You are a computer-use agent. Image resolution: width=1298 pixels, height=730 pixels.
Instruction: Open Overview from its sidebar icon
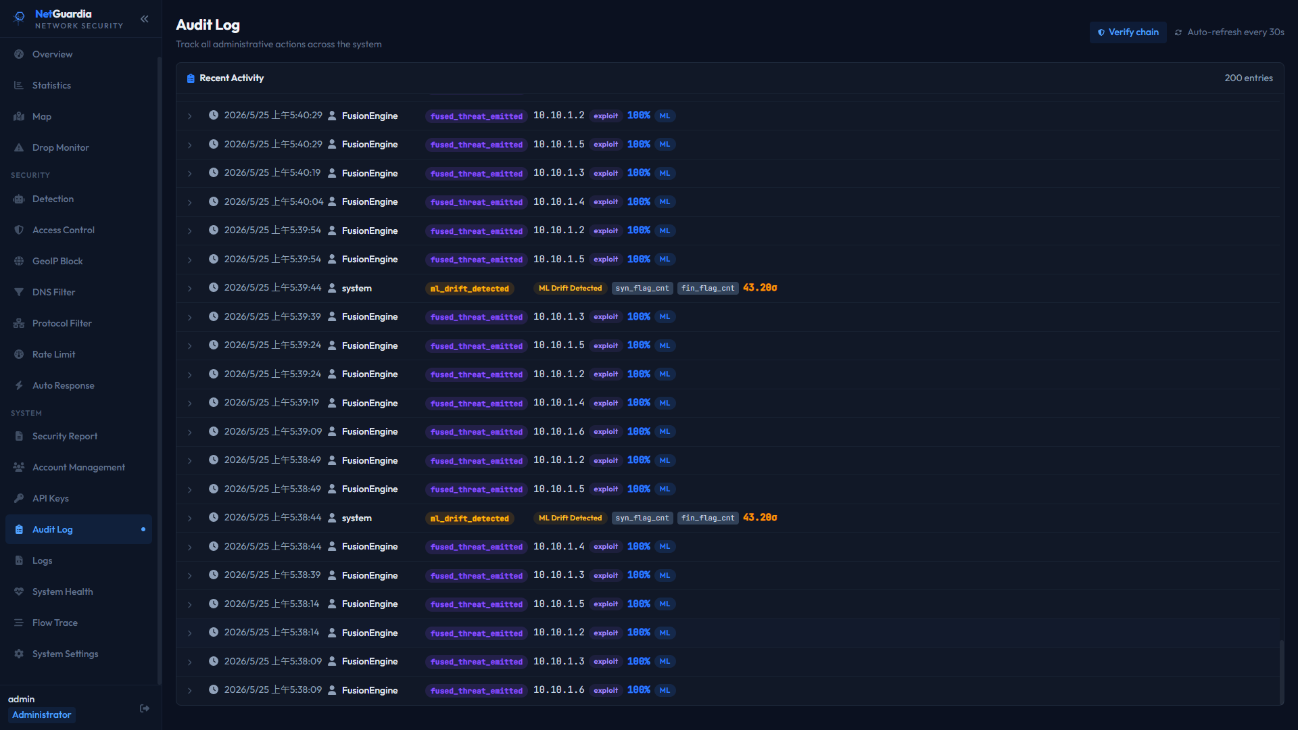[19, 54]
